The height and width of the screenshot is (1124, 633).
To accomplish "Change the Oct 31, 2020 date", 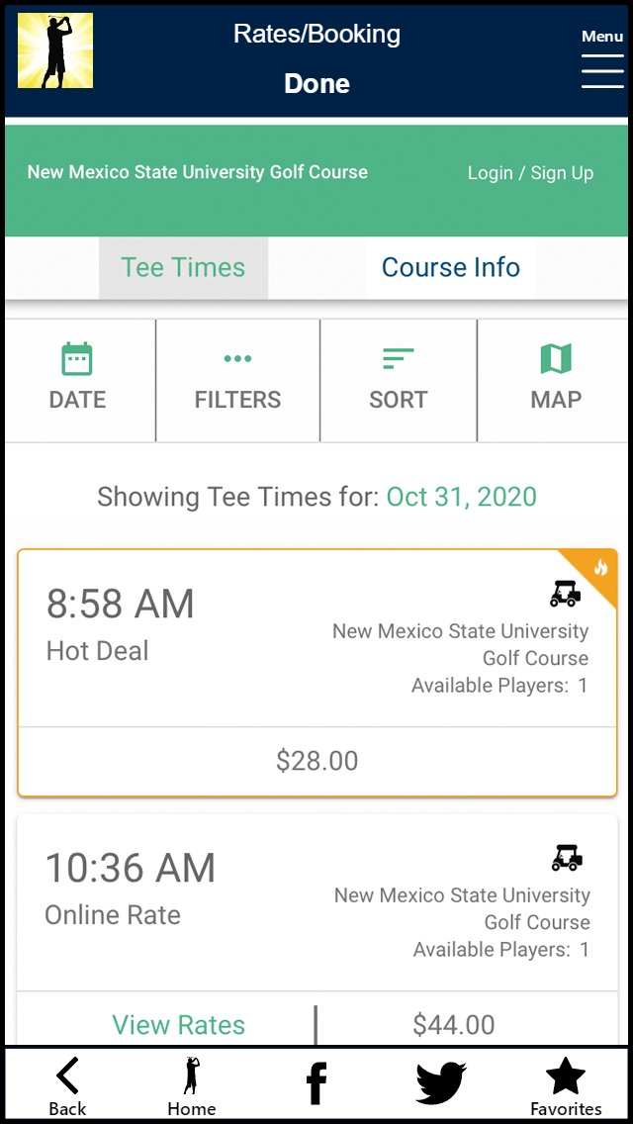I will pyautogui.click(x=461, y=496).
